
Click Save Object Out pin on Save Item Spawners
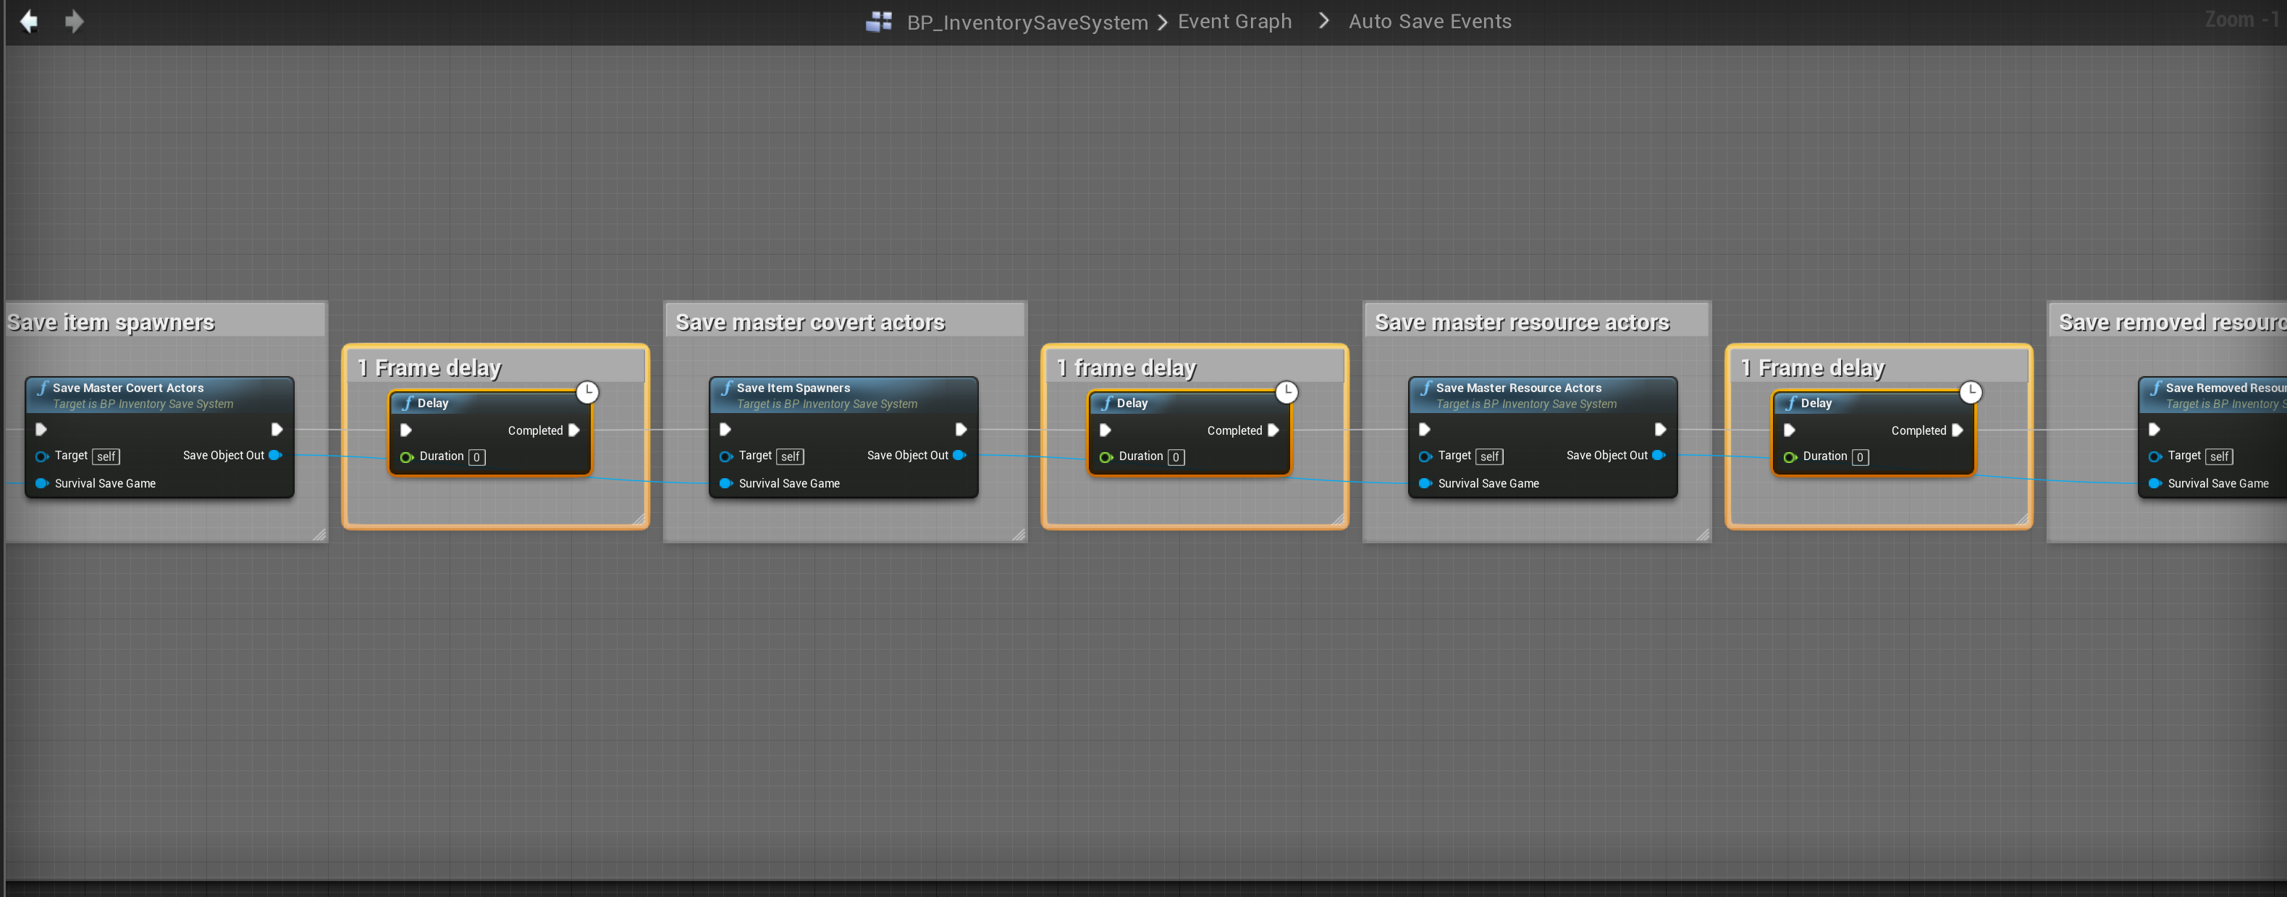[959, 455]
